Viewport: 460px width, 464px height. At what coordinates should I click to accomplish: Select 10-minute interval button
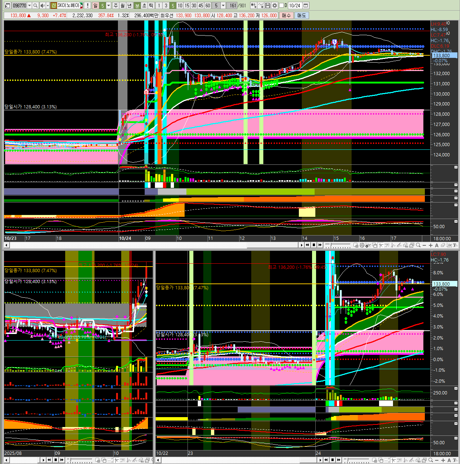[180, 5]
